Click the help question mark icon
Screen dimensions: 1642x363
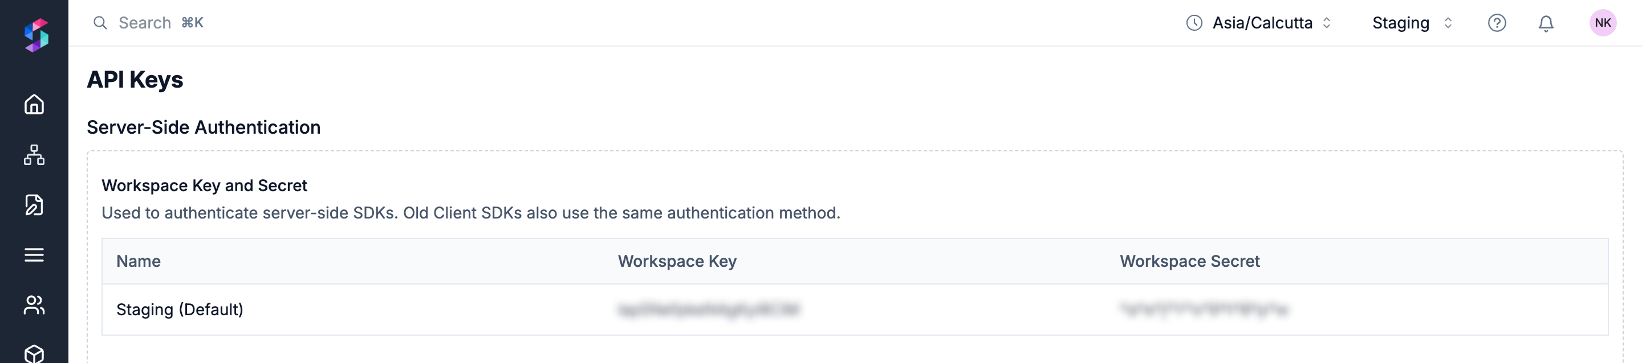[1496, 23]
